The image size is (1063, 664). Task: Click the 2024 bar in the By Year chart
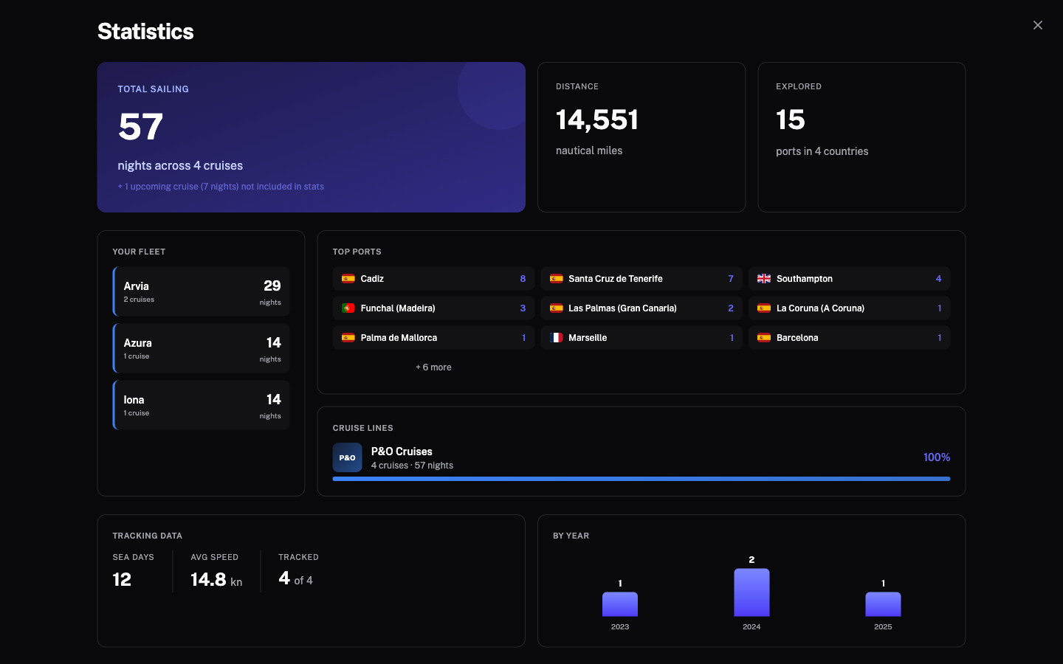pos(751,592)
